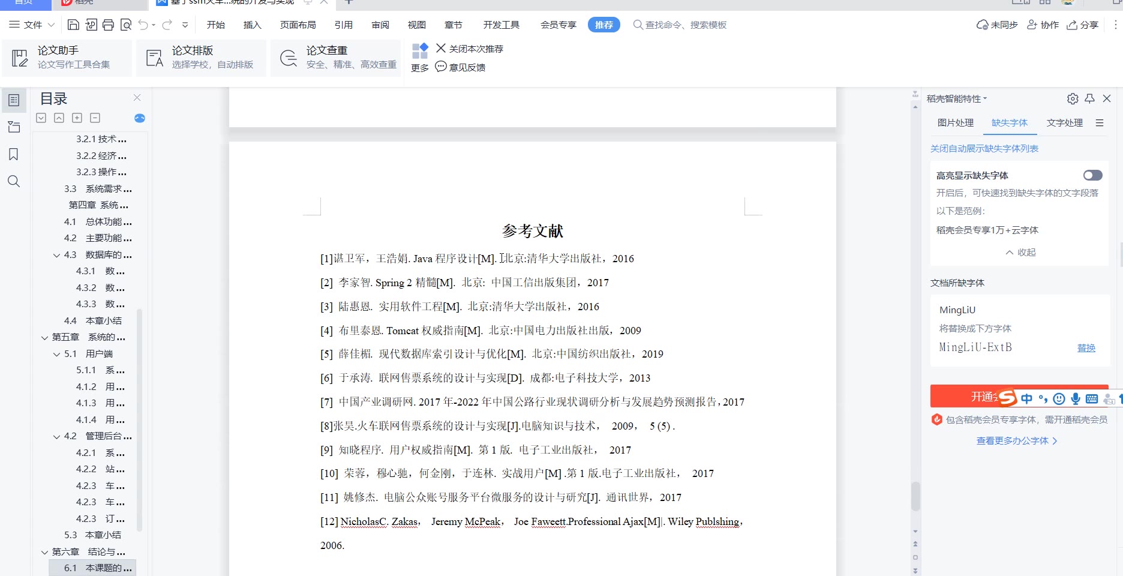Collapse the 5.1 用户端 tree node
1123x576 pixels.
coord(56,354)
